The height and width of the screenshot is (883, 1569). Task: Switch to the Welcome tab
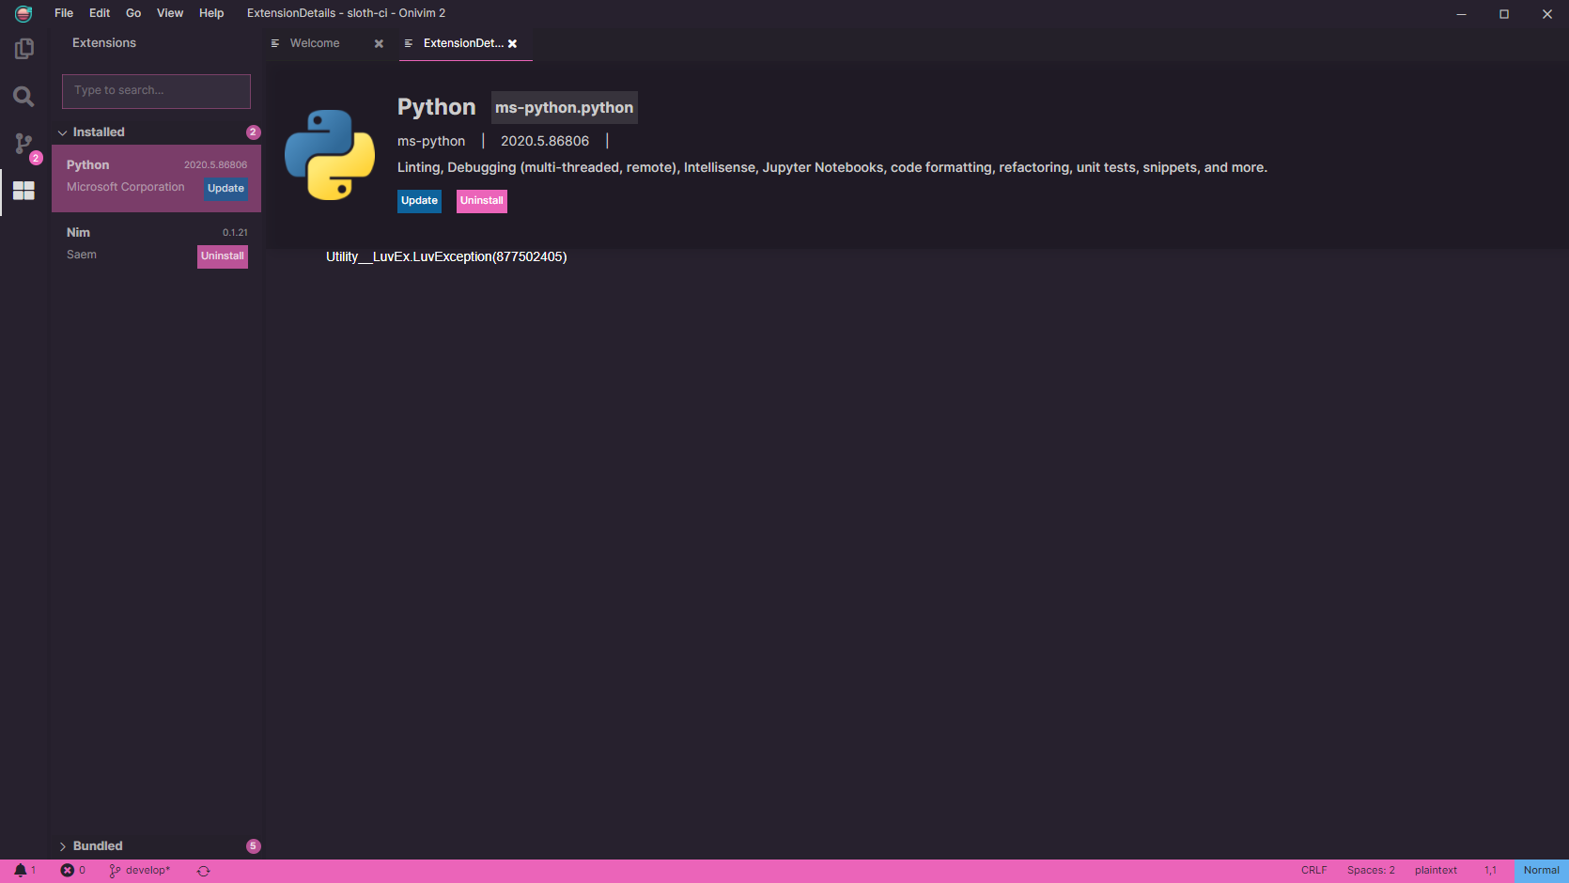pyautogui.click(x=314, y=43)
